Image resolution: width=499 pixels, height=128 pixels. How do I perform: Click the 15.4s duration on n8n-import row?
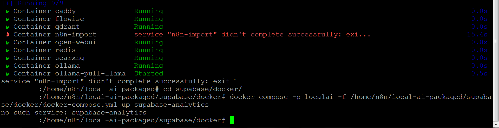477,35
